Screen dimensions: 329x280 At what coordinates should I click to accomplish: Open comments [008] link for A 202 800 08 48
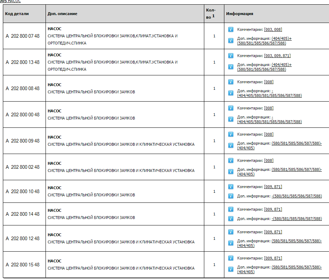(268, 82)
